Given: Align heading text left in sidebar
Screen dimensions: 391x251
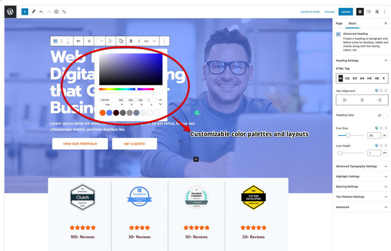Looking at the screenshot, I should pyautogui.click(x=345, y=100).
